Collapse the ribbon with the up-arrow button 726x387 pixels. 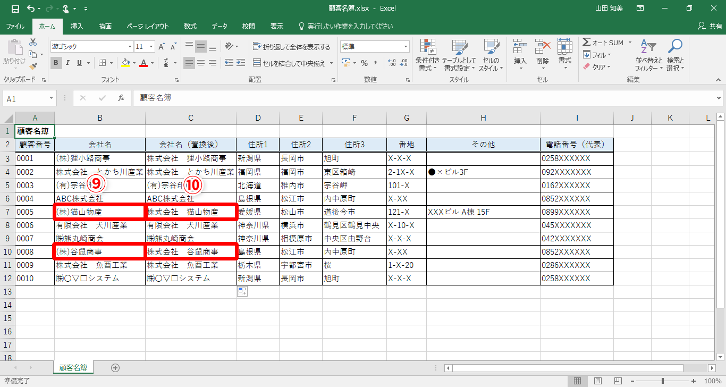click(x=718, y=80)
